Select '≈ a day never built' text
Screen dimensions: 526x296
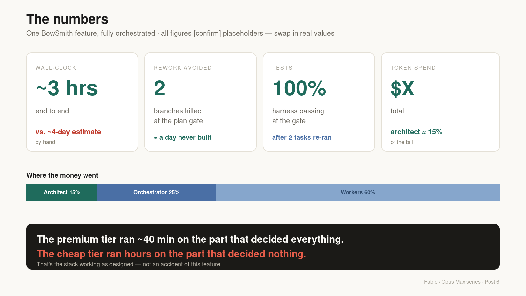(x=182, y=137)
